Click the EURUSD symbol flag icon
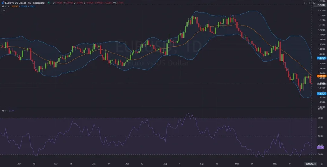327x167 pixels. pyautogui.click(x=3, y=3)
